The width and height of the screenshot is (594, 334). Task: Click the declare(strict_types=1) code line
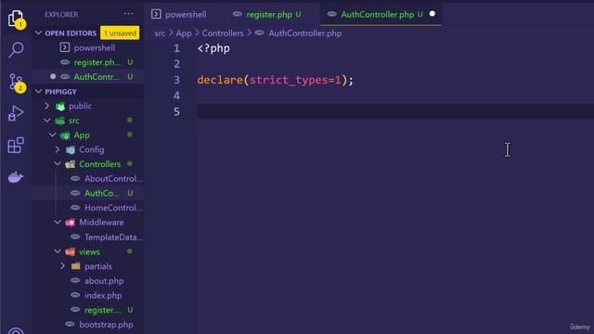coord(276,81)
